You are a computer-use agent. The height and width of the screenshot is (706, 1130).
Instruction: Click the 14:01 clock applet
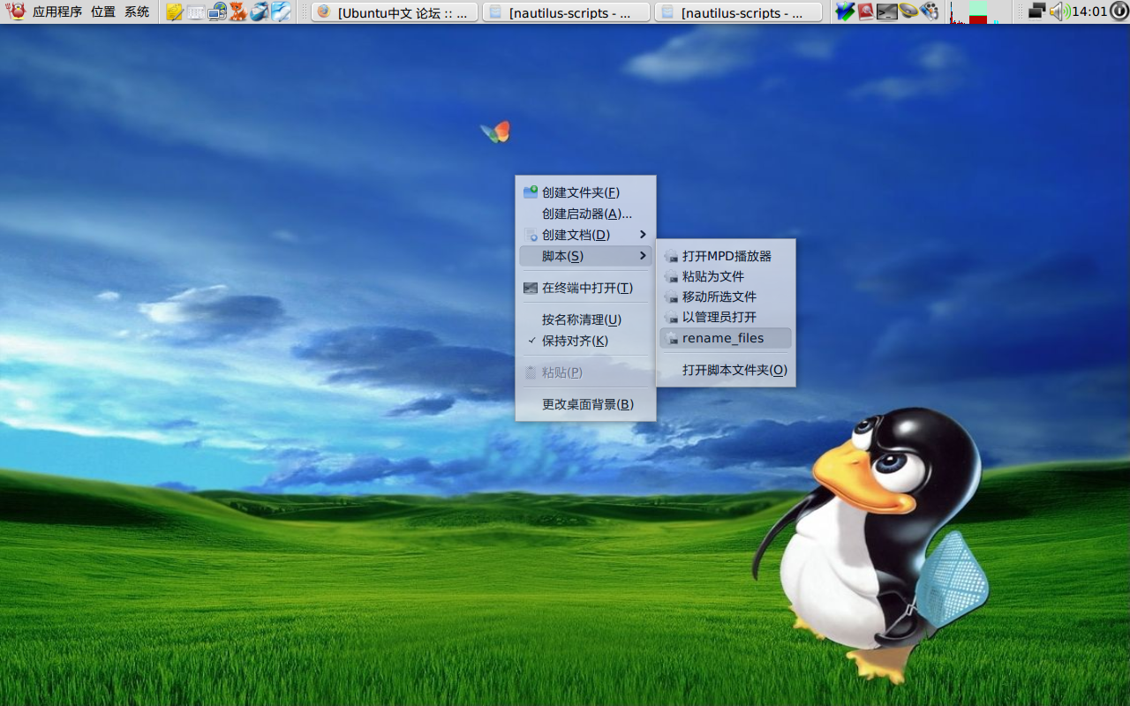[1089, 11]
